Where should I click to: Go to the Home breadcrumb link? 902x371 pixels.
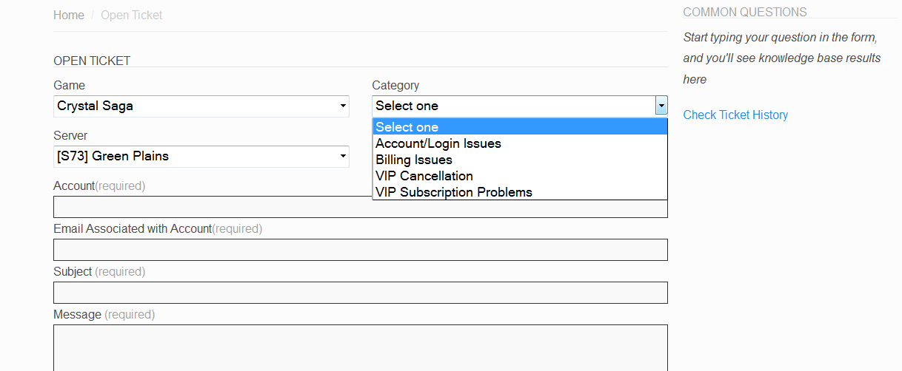pos(69,16)
